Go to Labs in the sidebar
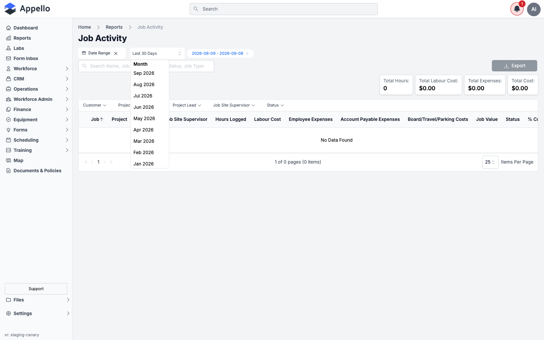The height and width of the screenshot is (340, 544). point(19,48)
